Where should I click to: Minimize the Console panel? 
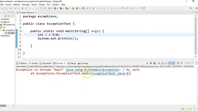(x=193, y=63)
